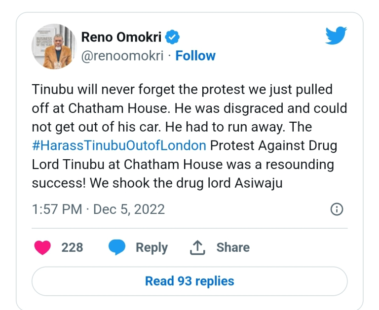
Task: Click the Share text label
Action: pos(232,247)
